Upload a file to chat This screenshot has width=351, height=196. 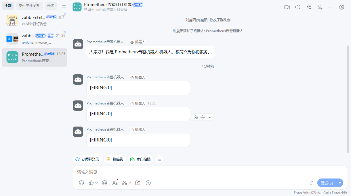138,183
